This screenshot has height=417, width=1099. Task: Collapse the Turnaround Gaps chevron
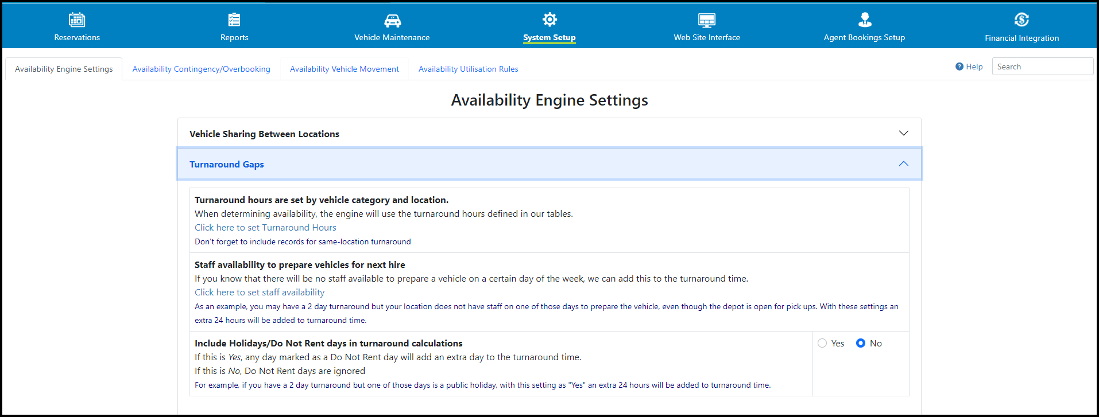pyautogui.click(x=904, y=163)
